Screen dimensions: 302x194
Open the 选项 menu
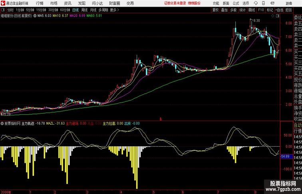pos(246,3)
